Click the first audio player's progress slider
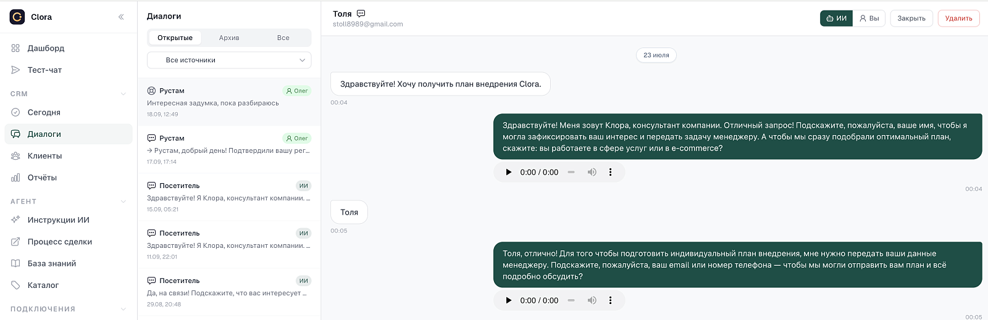The width and height of the screenshot is (988, 320). click(571, 172)
